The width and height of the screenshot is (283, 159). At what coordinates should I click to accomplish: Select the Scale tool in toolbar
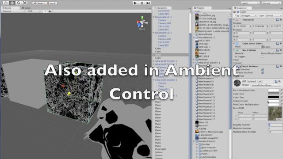coord(25,3)
